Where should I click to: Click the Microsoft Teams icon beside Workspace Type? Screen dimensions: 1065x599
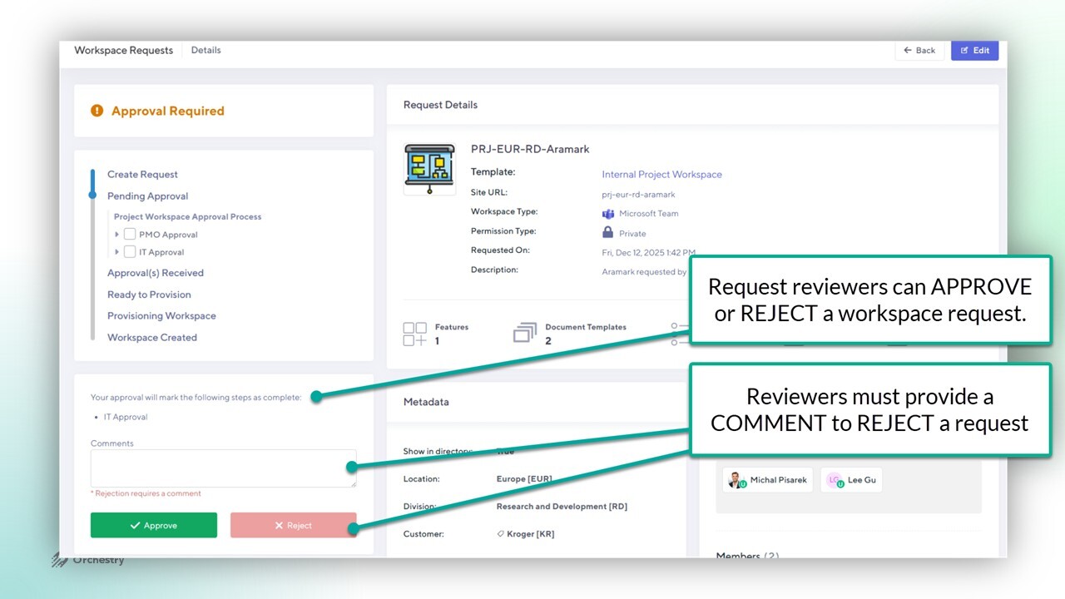(608, 214)
